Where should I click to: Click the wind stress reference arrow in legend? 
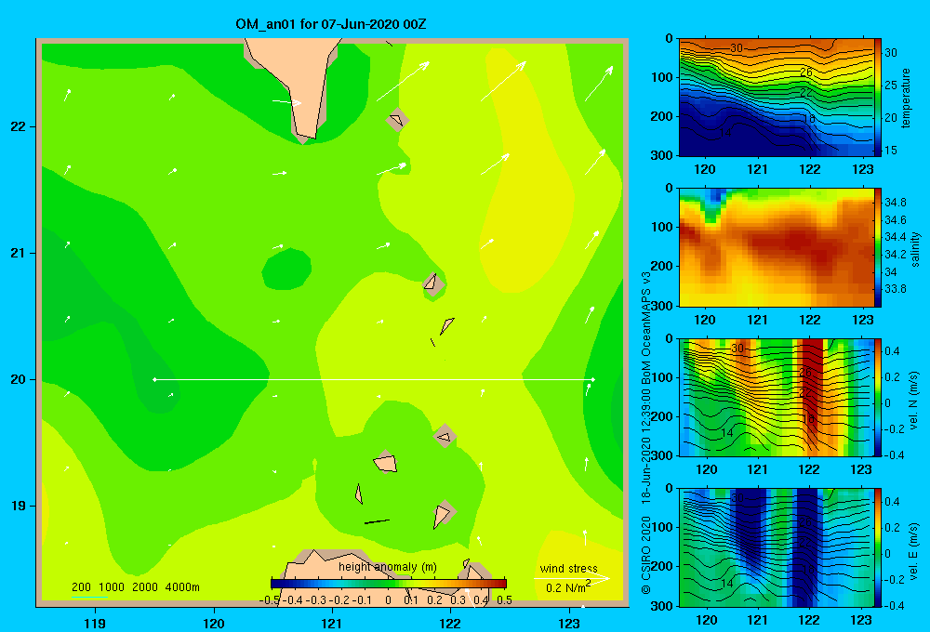click(572, 579)
